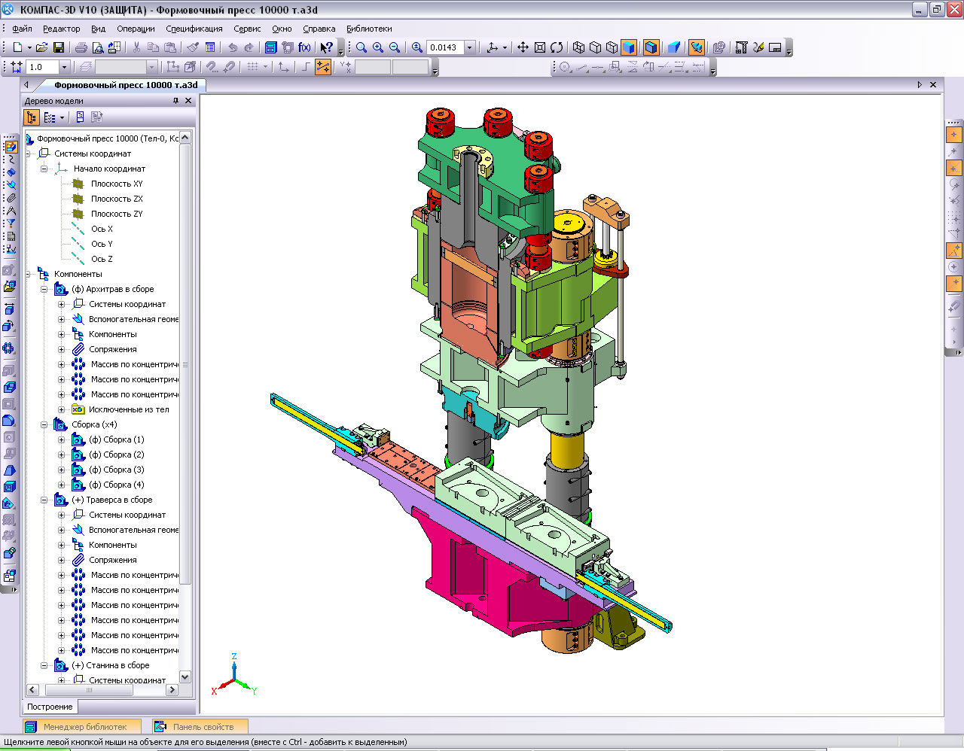
Task: Open the Операции menu
Action: [x=136, y=29]
